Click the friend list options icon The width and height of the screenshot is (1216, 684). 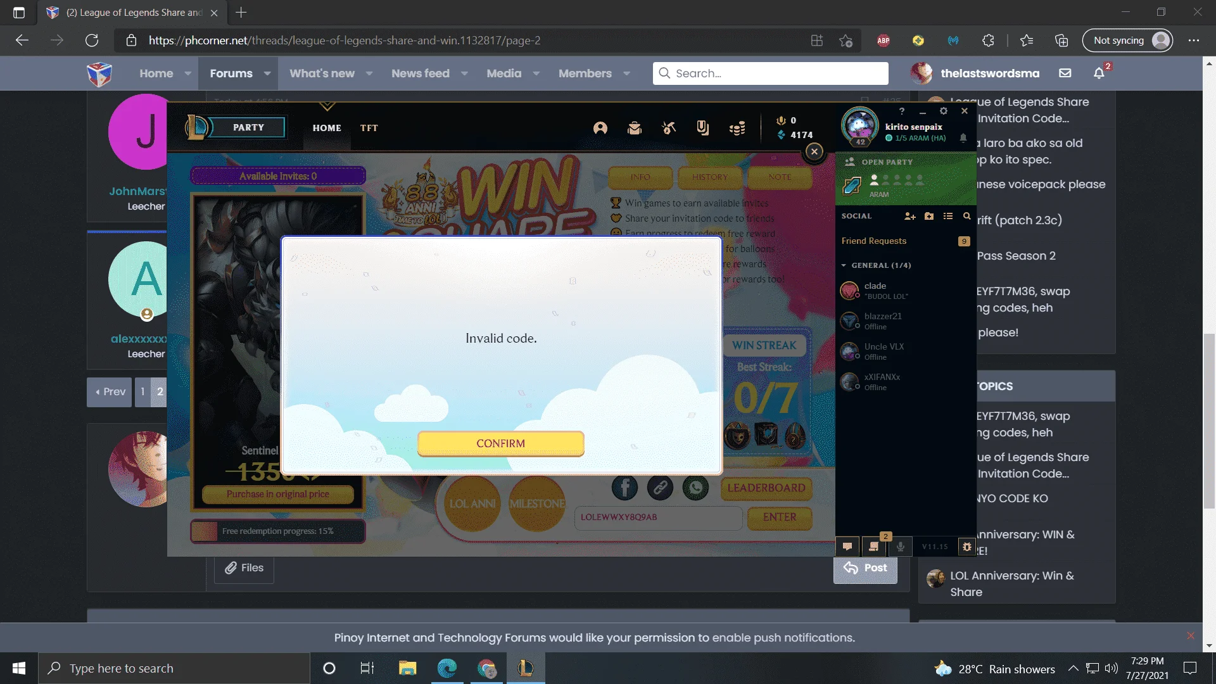tap(948, 216)
